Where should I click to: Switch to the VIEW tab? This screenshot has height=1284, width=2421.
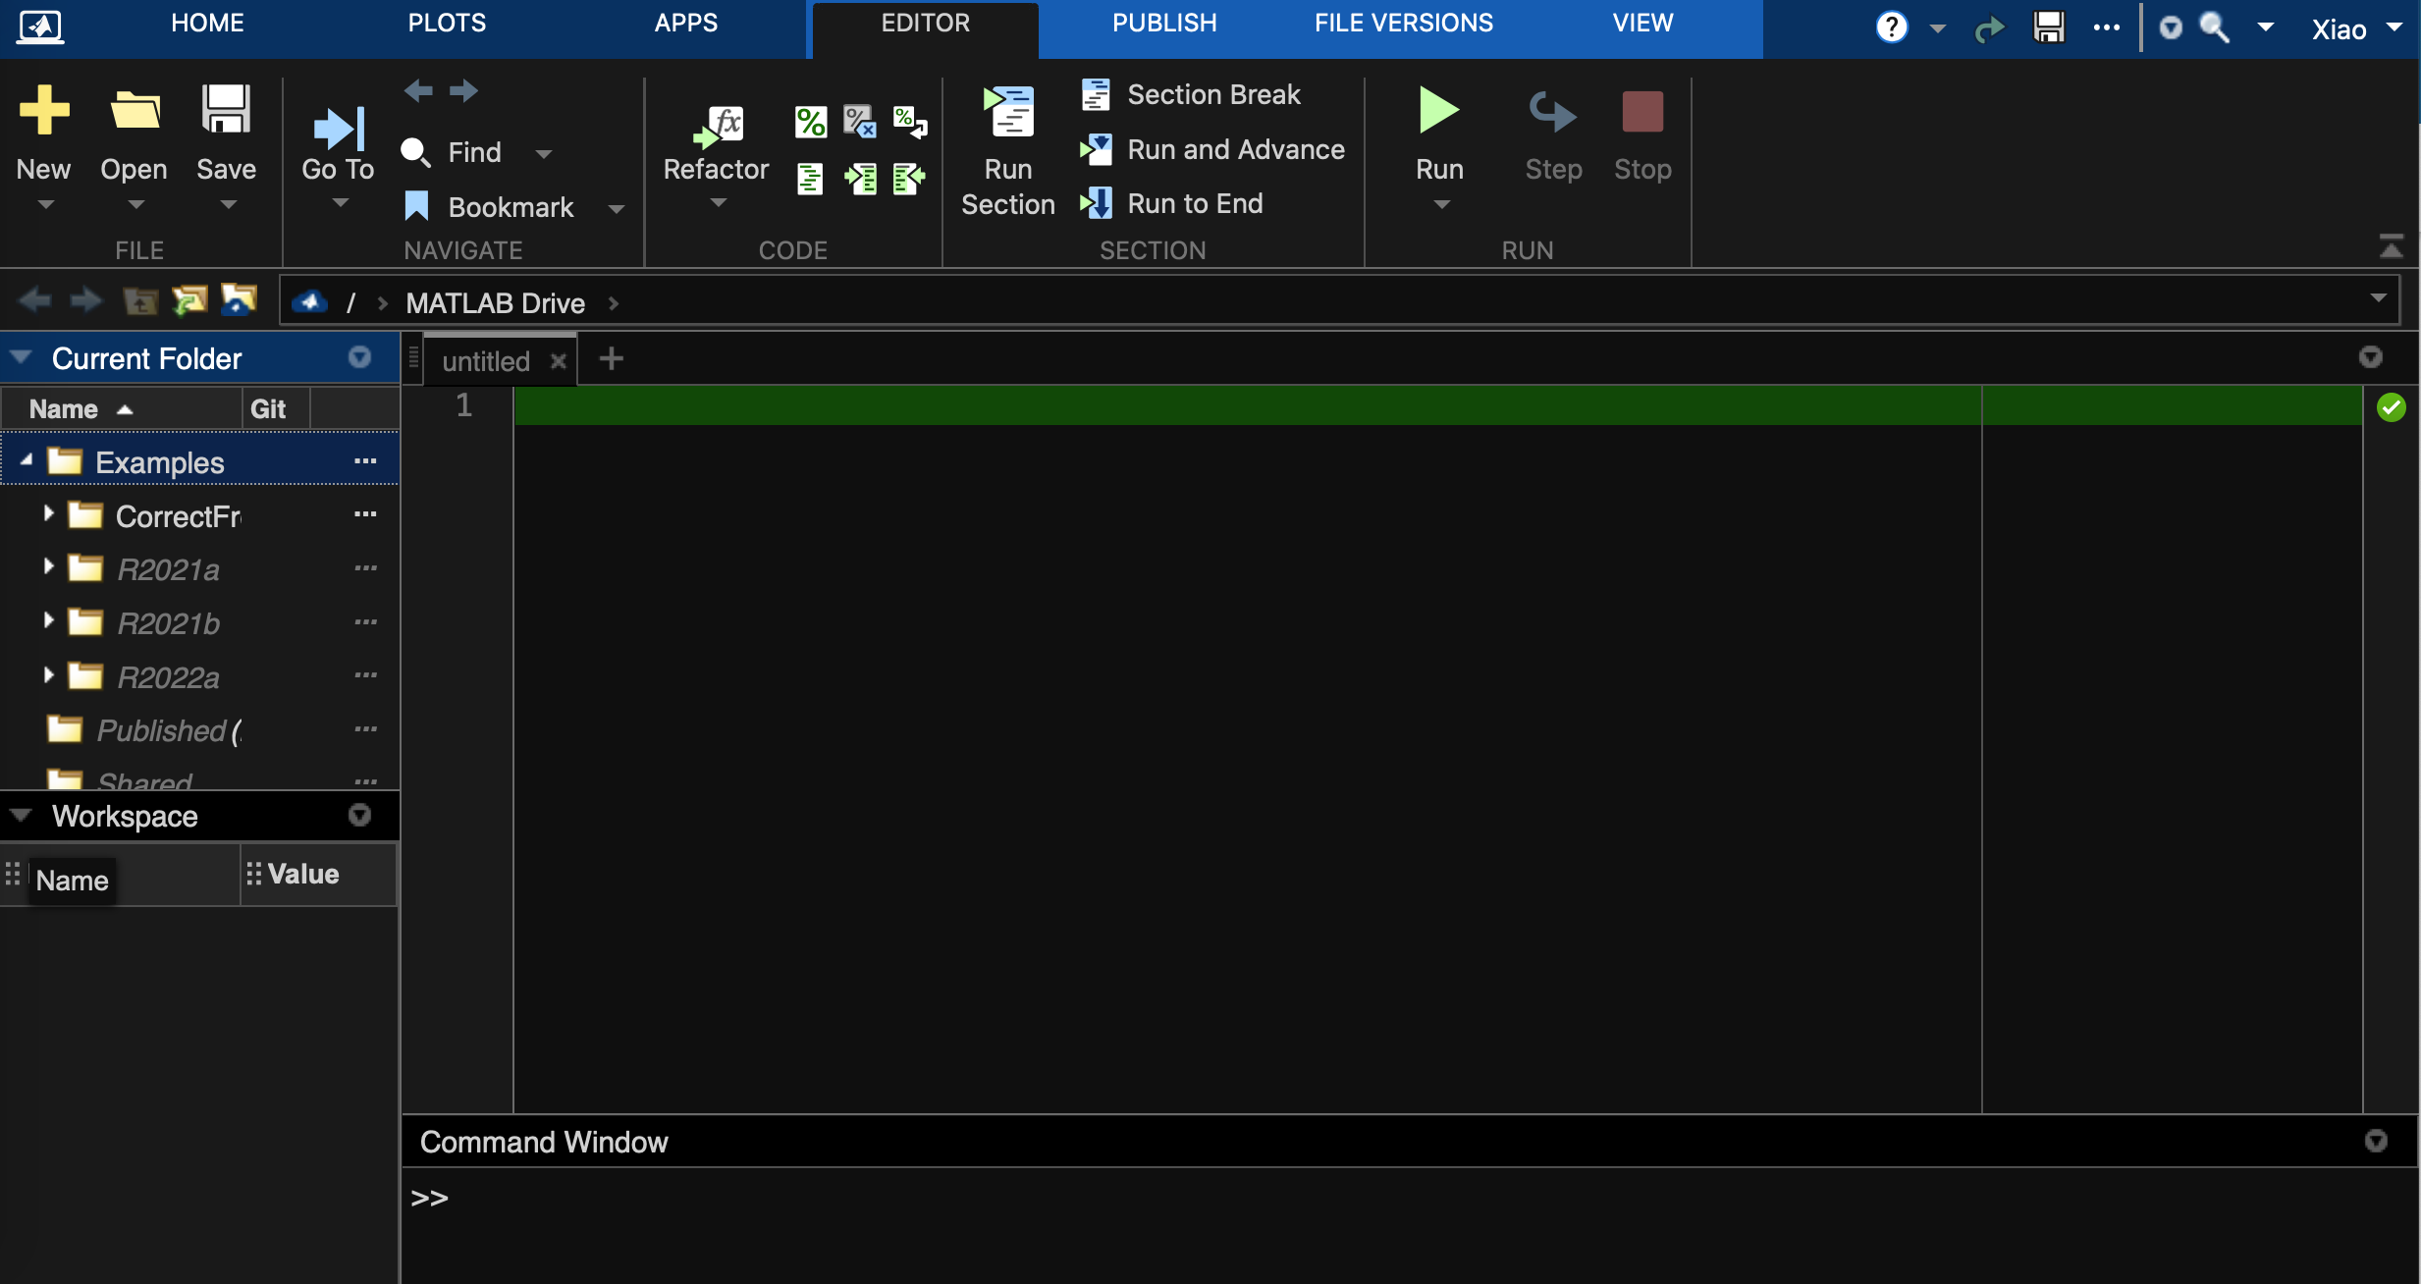tap(1642, 24)
